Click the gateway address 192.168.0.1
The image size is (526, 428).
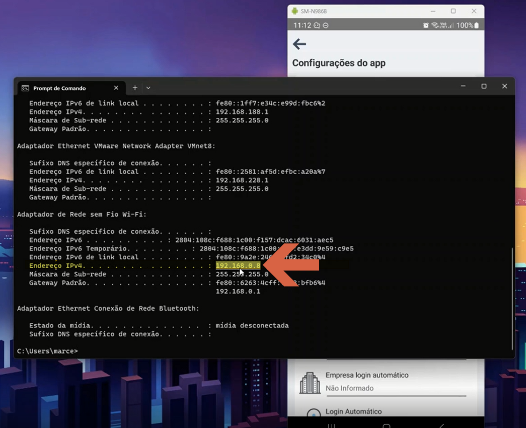(x=238, y=291)
